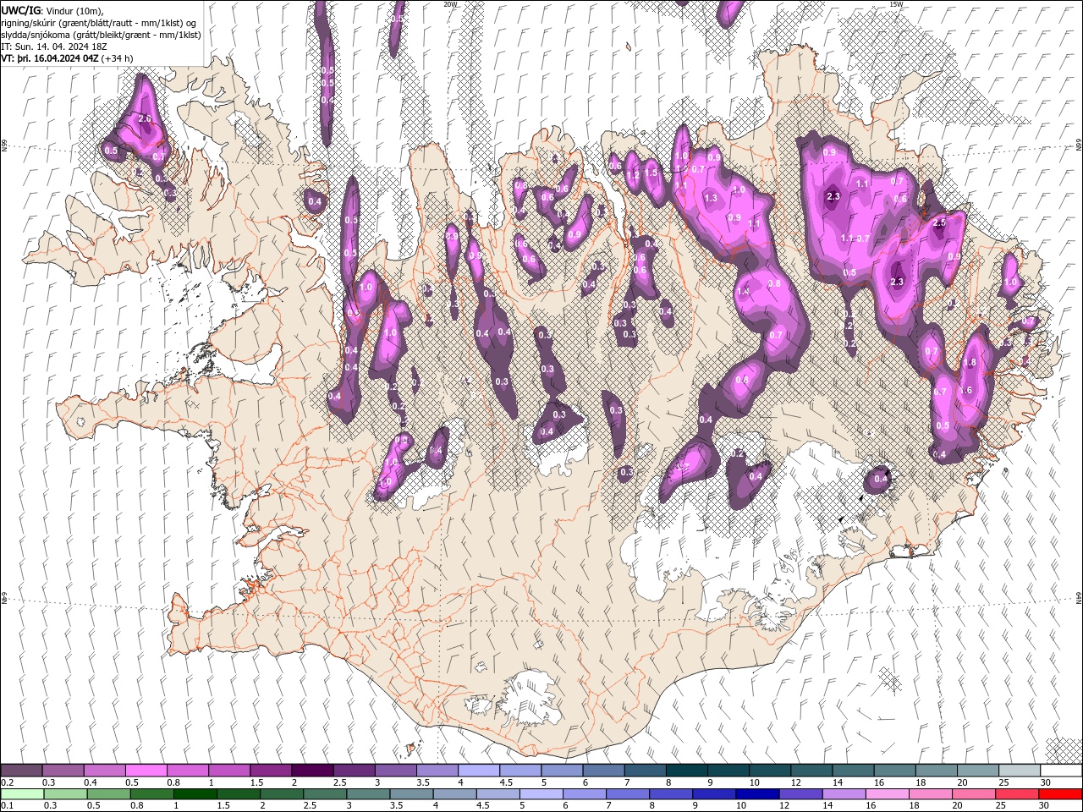Pick the upper scale swatch between 6 and 7
1083x812 pixels.
tap(603, 771)
